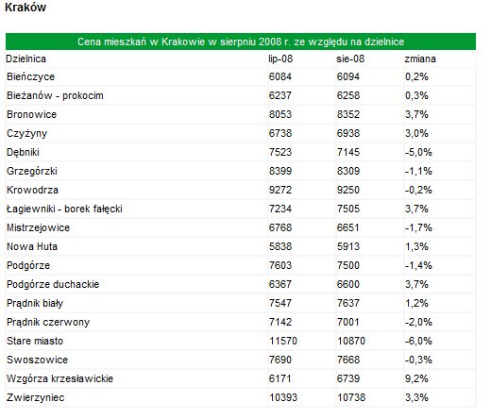Select the sie-08 column header

point(350,59)
